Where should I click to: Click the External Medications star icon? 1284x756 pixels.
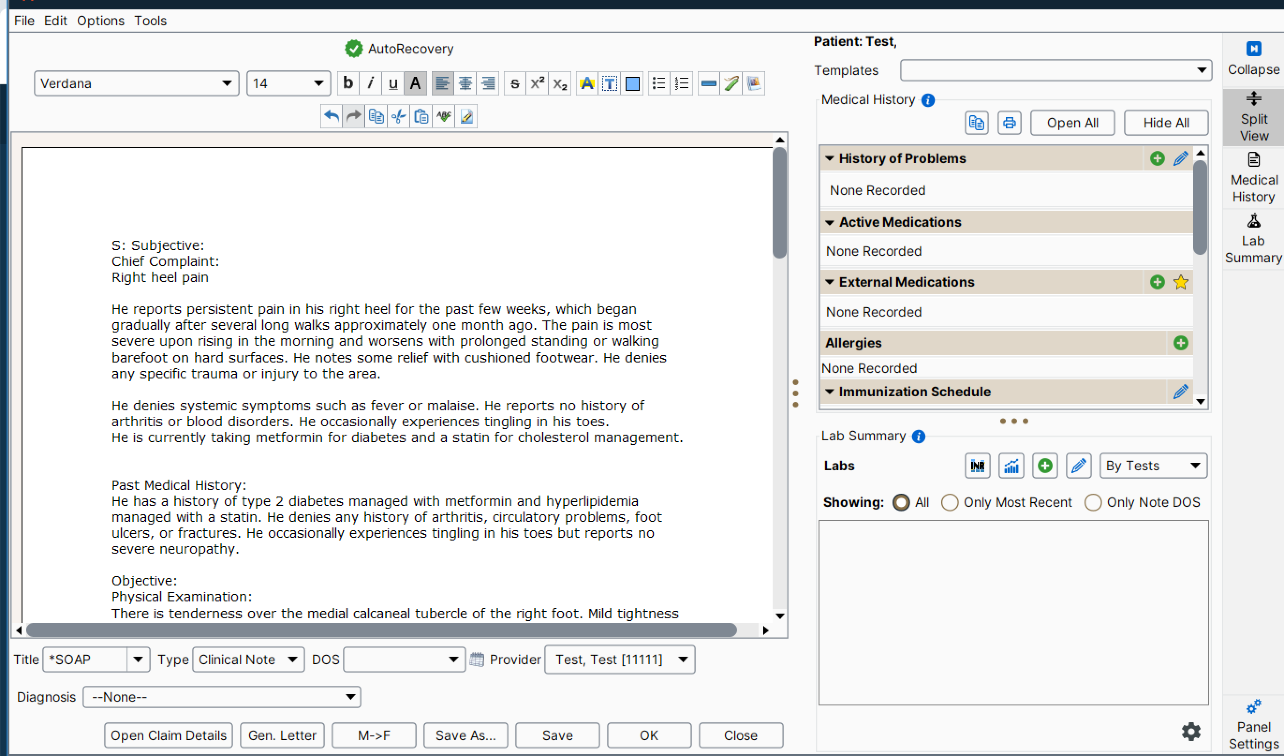pyautogui.click(x=1181, y=282)
